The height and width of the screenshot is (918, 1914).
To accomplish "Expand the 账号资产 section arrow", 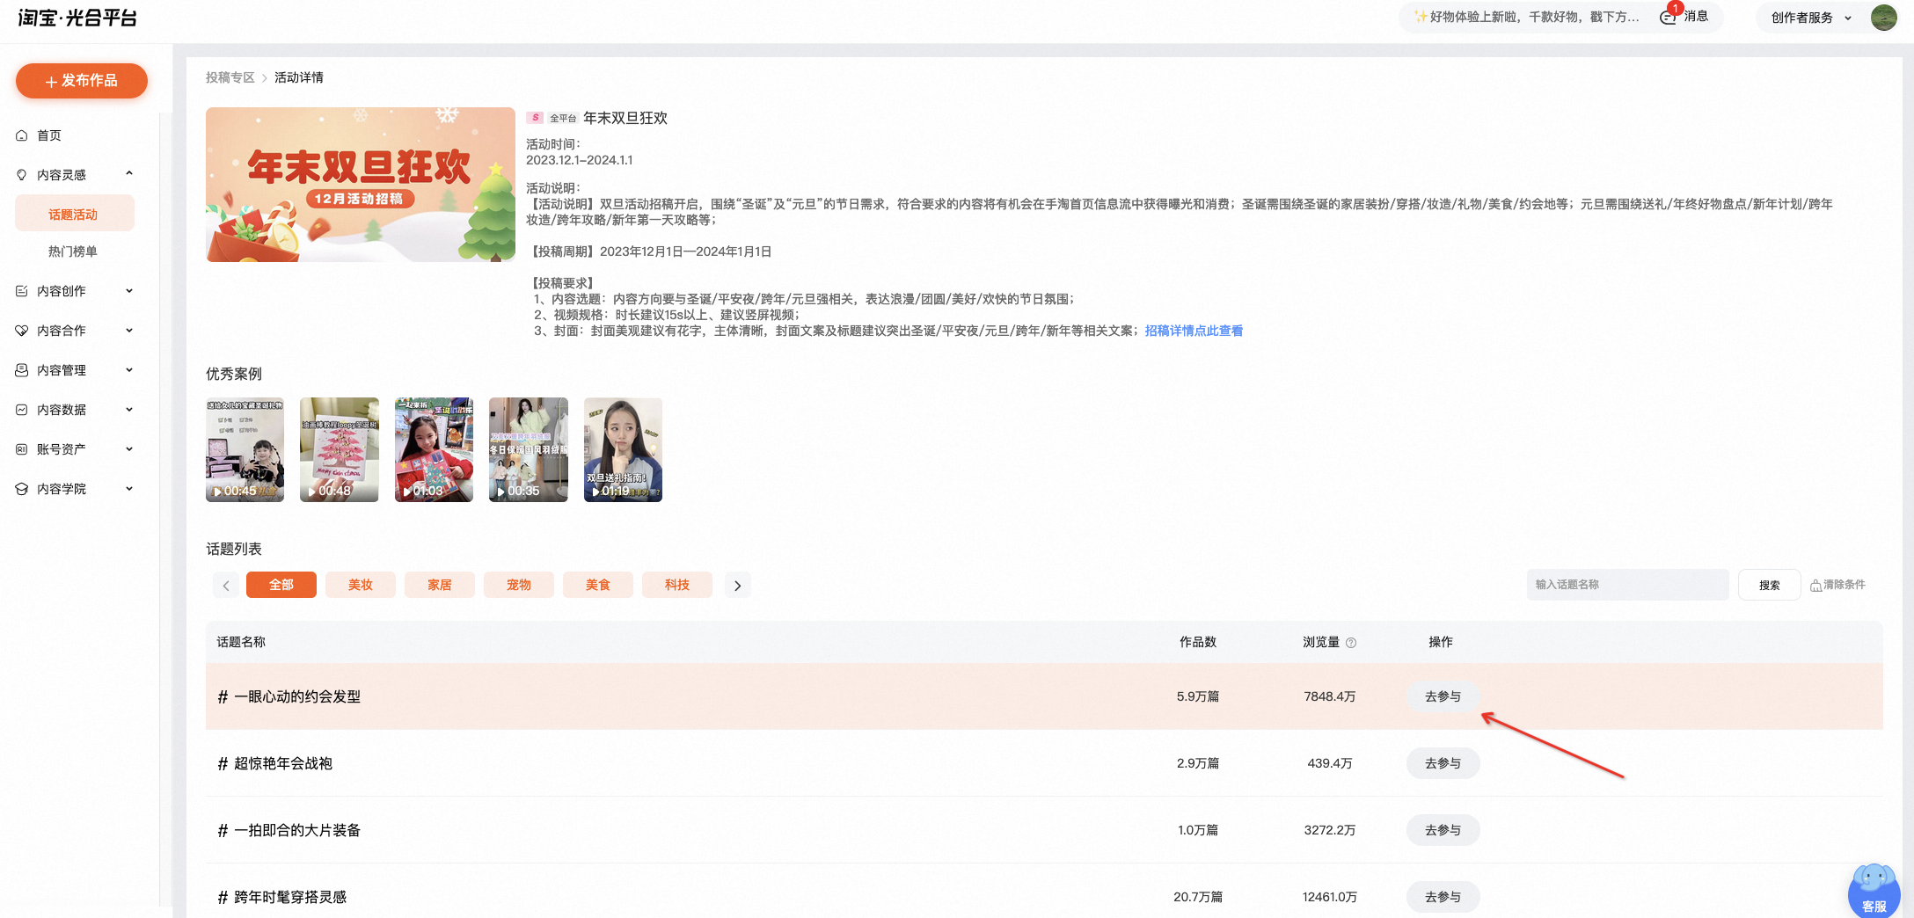I will click(129, 449).
